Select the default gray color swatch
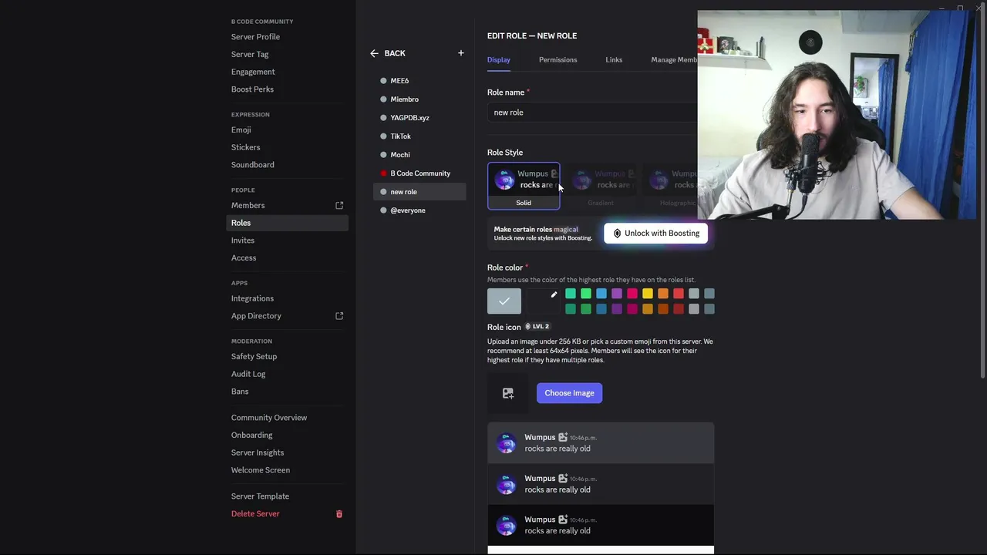This screenshot has height=555, width=987. click(x=504, y=301)
